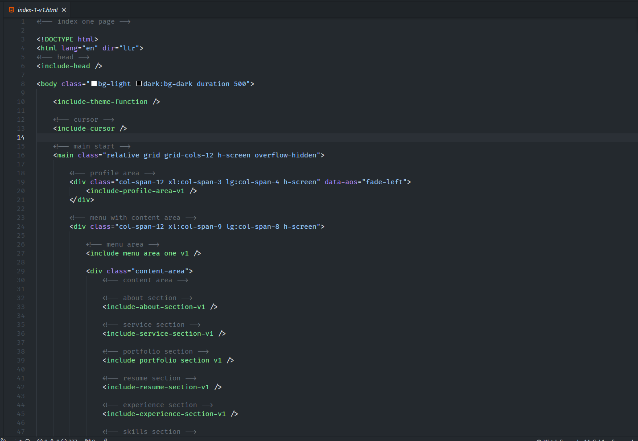Open the dark bg-dark color swatch
Screen dimensions: 638x441
139,84
